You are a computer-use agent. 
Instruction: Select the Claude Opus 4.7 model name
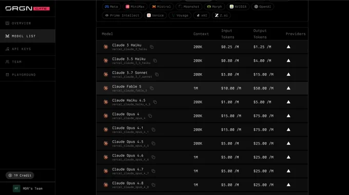[x=128, y=169]
